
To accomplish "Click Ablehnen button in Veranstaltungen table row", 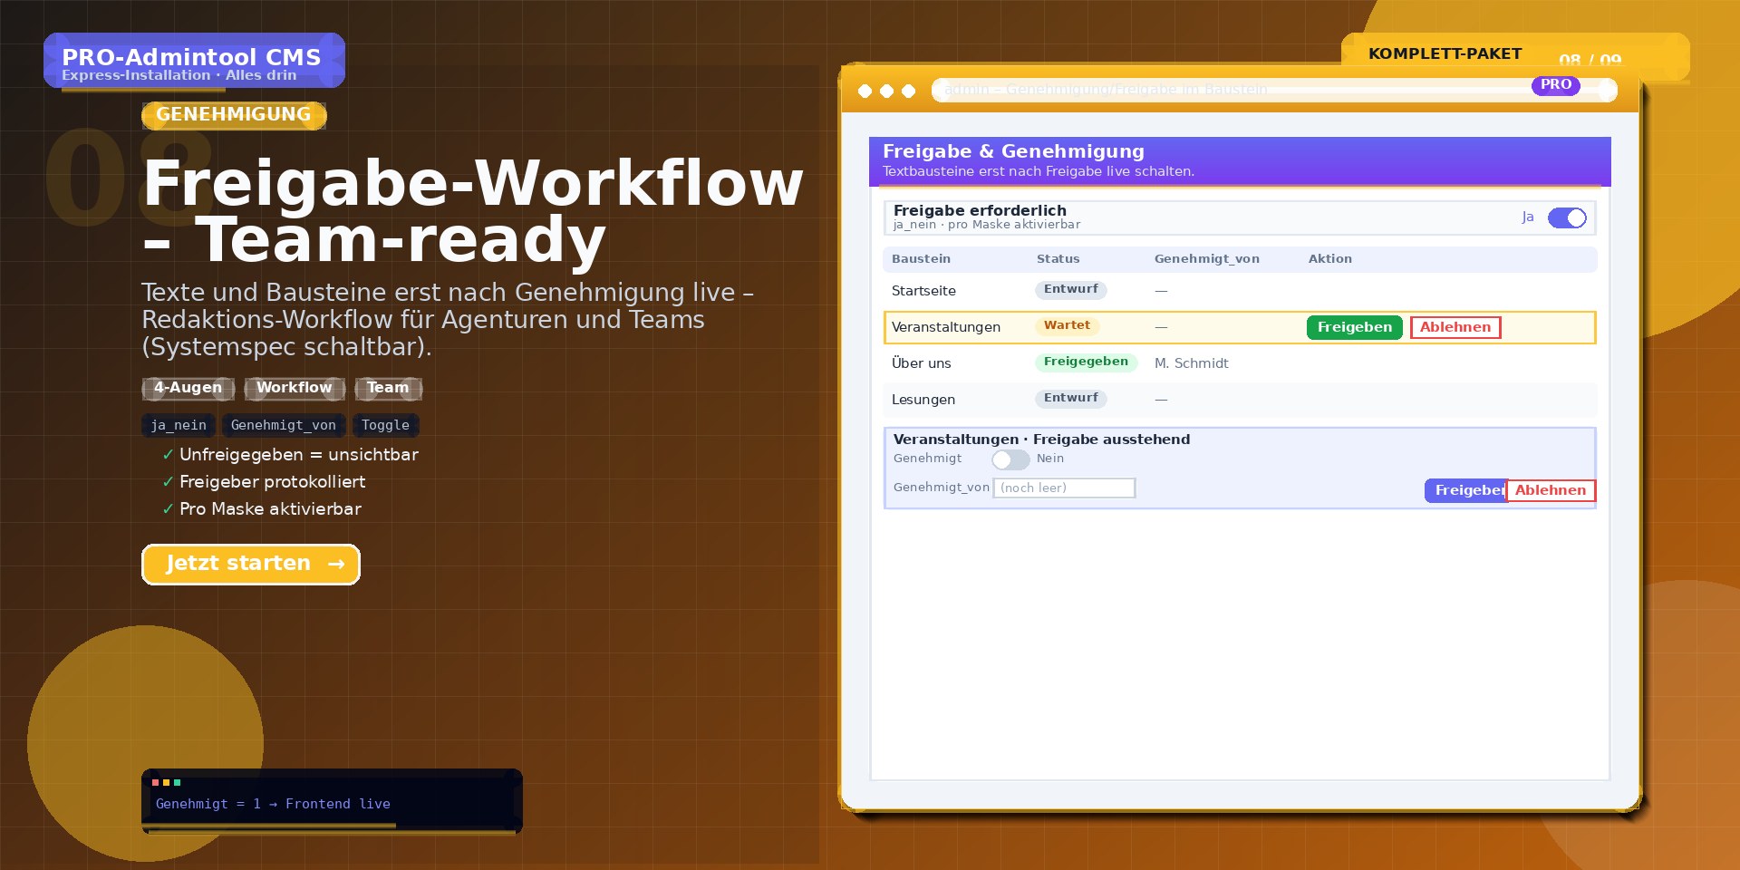I will 1455,327.
